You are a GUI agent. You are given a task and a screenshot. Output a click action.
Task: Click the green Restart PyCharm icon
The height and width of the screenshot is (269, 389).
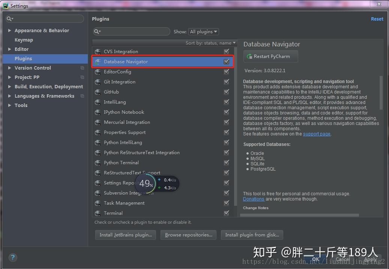(x=249, y=56)
